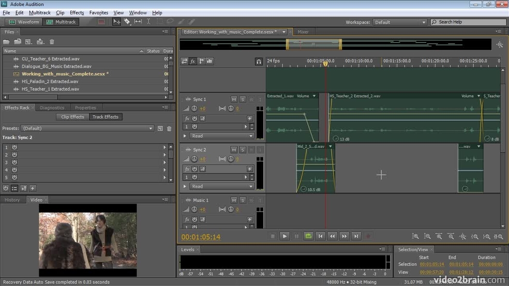The width and height of the screenshot is (509, 286).
Task: Click the timeline overview zoom range bar
Action: [313, 44]
